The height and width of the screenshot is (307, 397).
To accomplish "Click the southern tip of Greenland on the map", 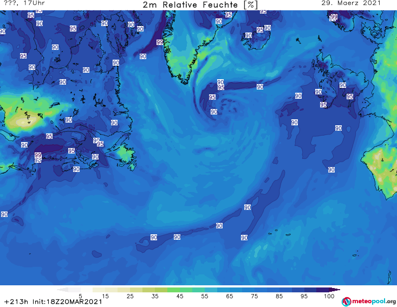I will 185,81.
